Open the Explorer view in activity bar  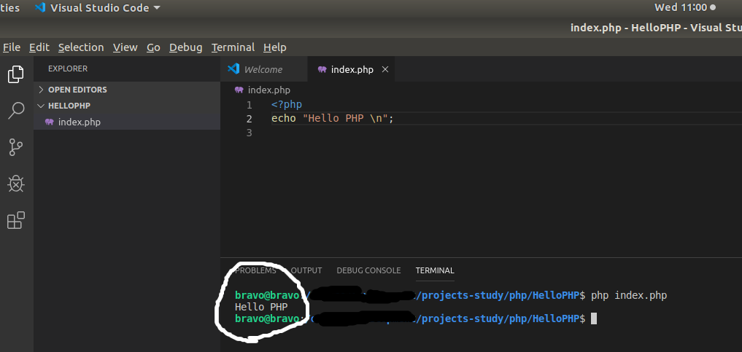(x=15, y=74)
